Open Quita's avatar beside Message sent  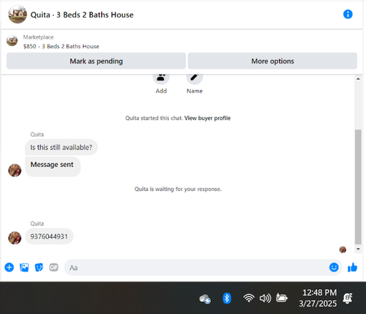[15, 170]
